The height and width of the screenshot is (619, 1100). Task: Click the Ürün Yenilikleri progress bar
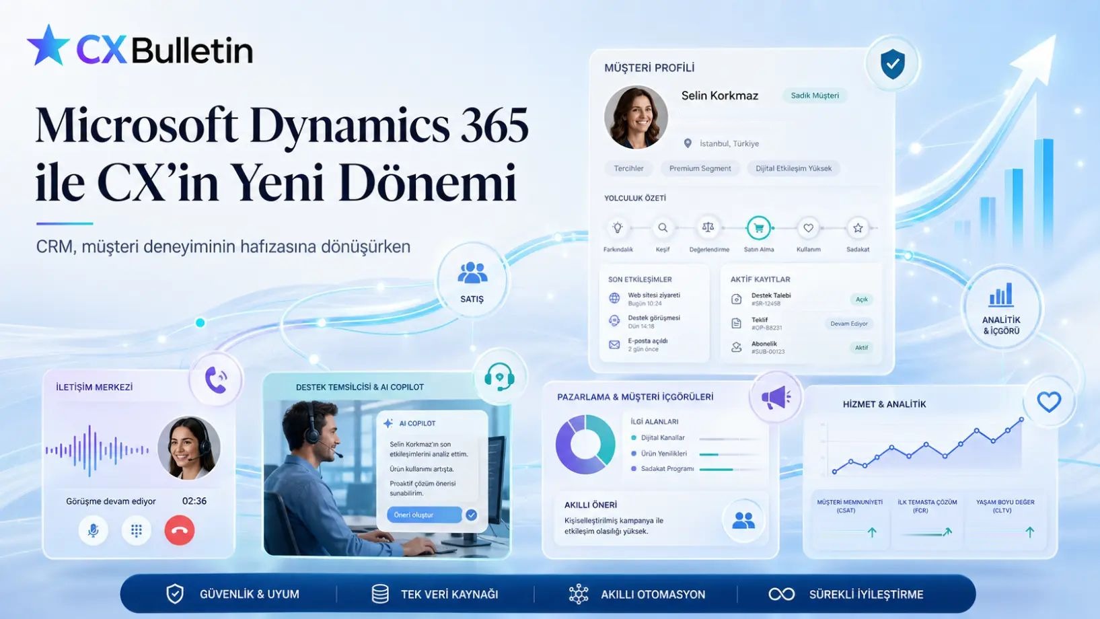pos(729,454)
